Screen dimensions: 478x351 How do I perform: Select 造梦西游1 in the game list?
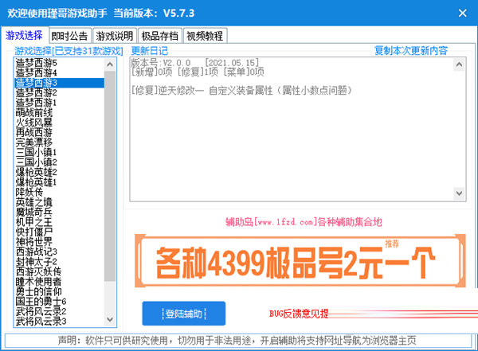(60, 103)
